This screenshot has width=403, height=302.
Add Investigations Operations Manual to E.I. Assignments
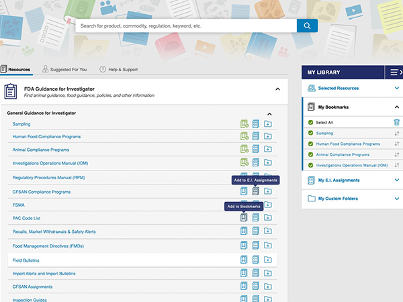(x=255, y=162)
